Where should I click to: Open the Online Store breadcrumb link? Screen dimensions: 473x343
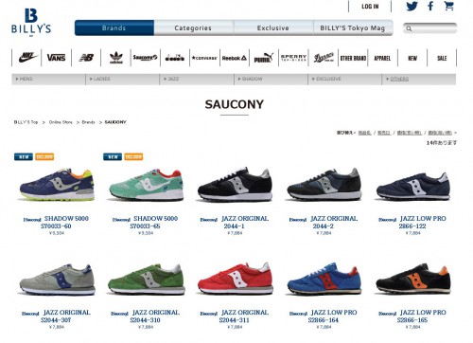[61, 122]
